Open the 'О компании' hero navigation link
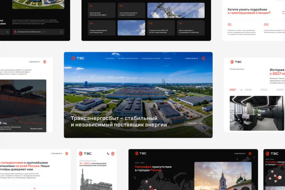285x190 pixels. tap(110, 58)
